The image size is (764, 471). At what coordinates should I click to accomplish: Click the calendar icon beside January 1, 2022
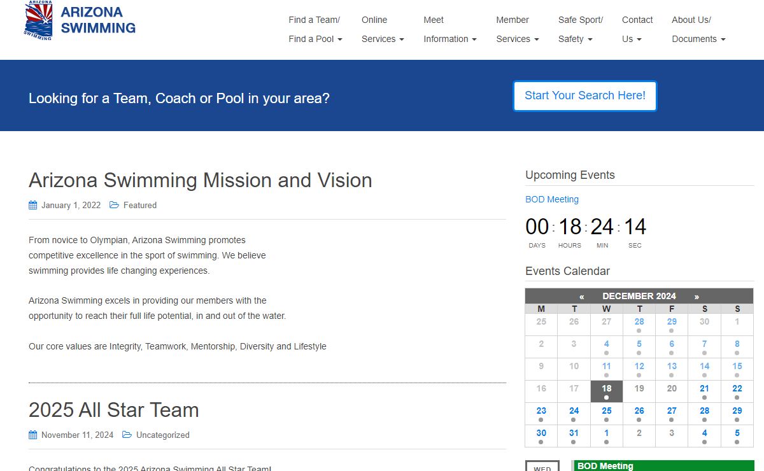coord(33,205)
